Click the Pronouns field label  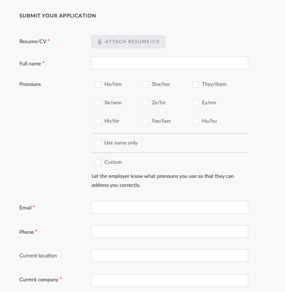click(30, 84)
